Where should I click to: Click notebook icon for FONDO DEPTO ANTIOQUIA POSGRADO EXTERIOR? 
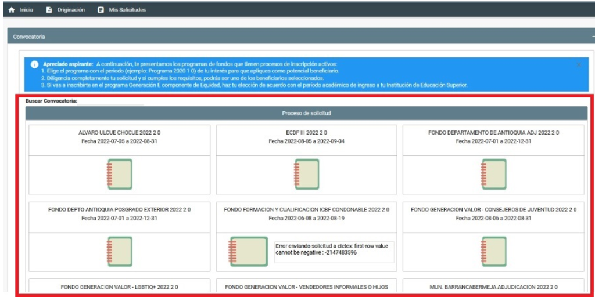click(x=120, y=251)
